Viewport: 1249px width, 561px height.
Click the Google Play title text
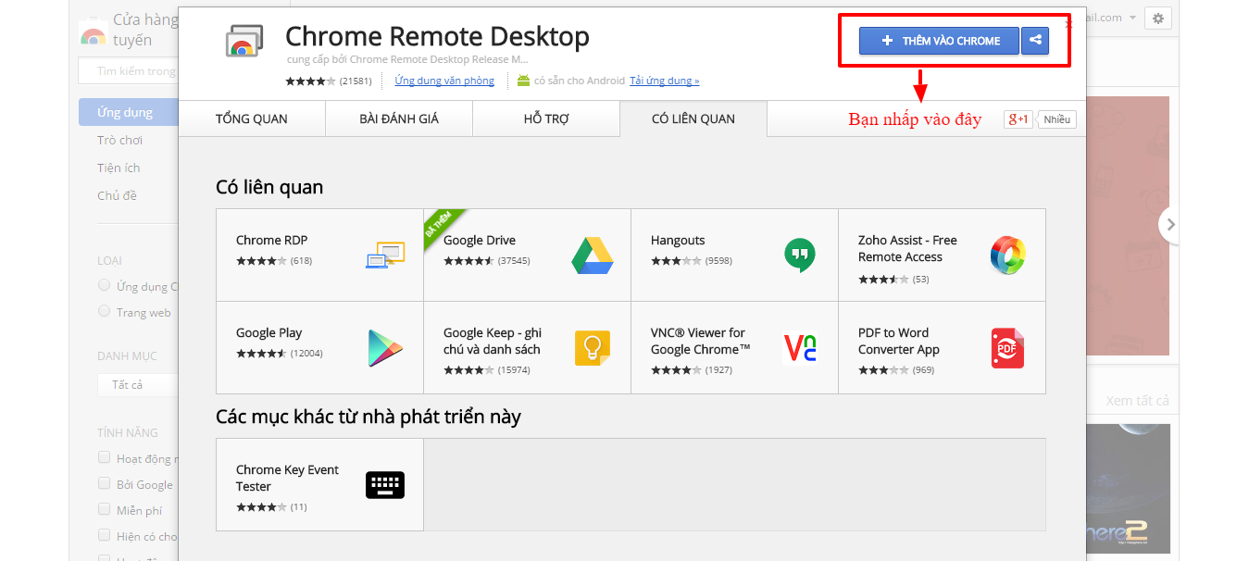tap(269, 332)
